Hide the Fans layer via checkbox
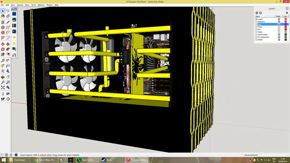 pyautogui.click(x=279, y=24)
